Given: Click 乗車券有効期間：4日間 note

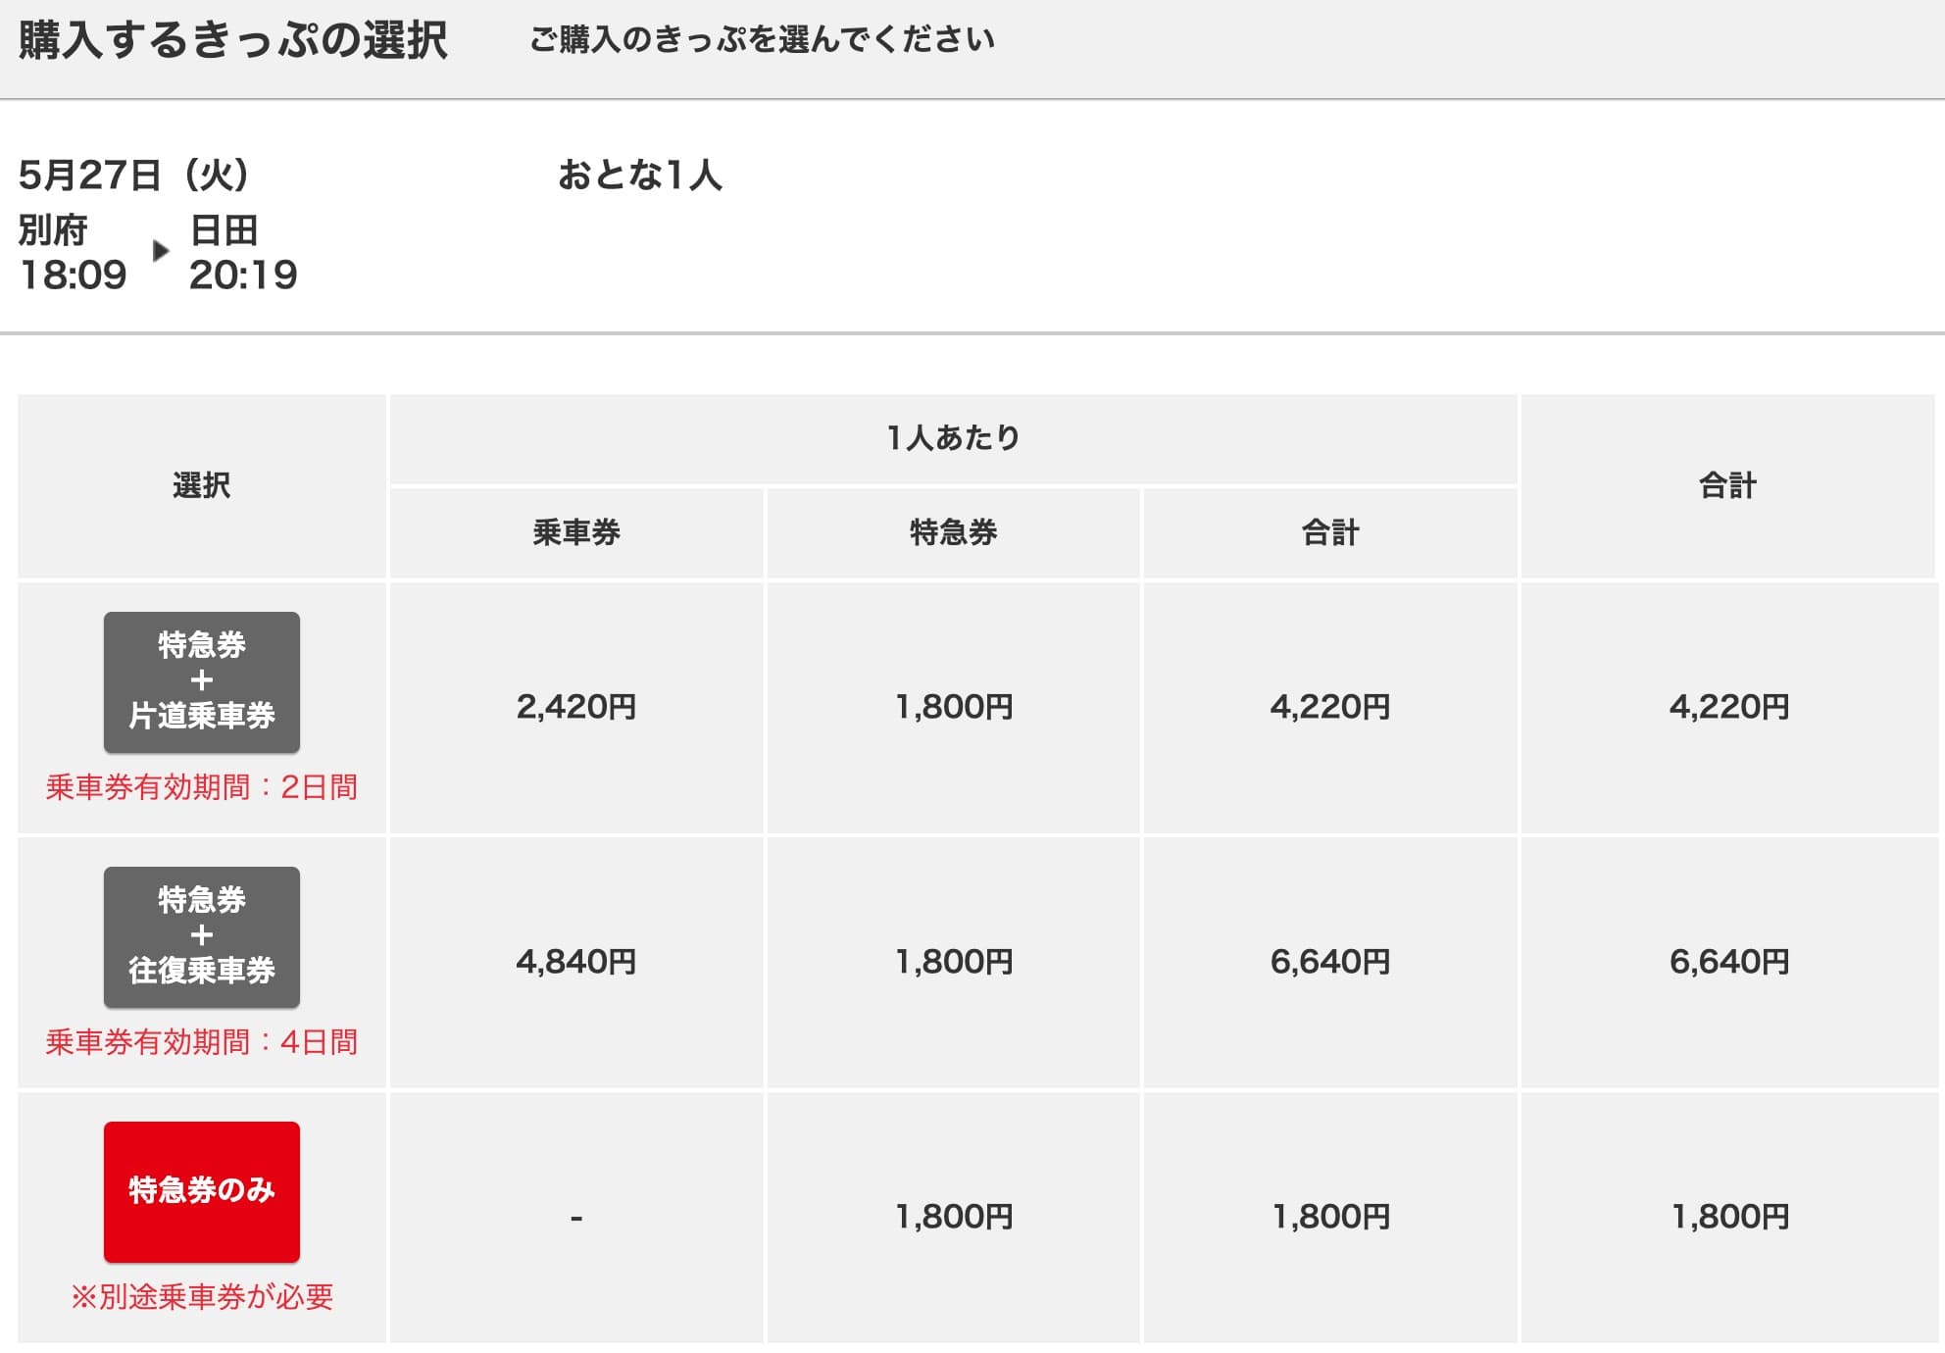Looking at the screenshot, I should pyautogui.click(x=202, y=1042).
